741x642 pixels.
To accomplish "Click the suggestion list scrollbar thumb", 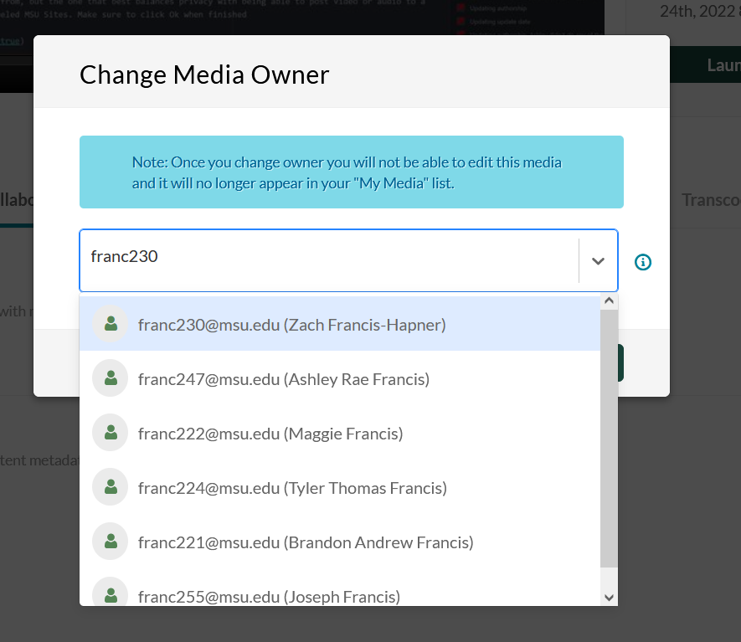I will pyautogui.click(x=610, y=439).
